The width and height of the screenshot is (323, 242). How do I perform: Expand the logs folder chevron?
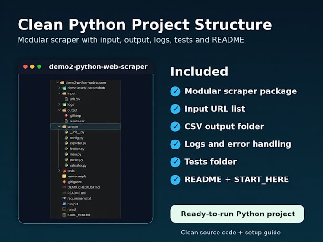tap(59, 104)
